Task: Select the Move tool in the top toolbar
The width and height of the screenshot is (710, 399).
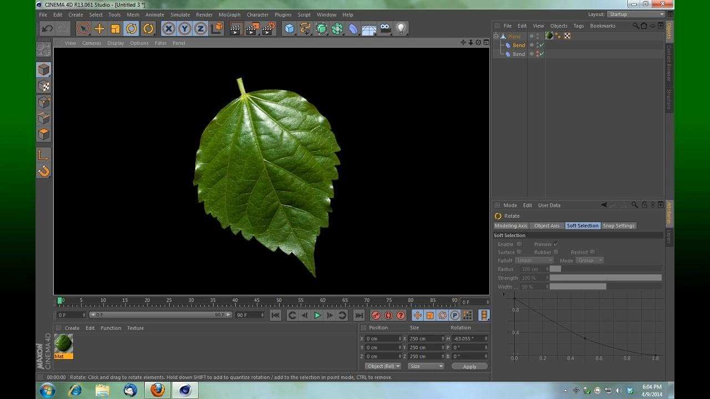Action: [x=99, y=29]
